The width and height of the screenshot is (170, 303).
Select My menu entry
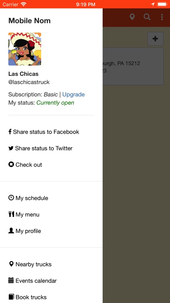click(24, 215)
